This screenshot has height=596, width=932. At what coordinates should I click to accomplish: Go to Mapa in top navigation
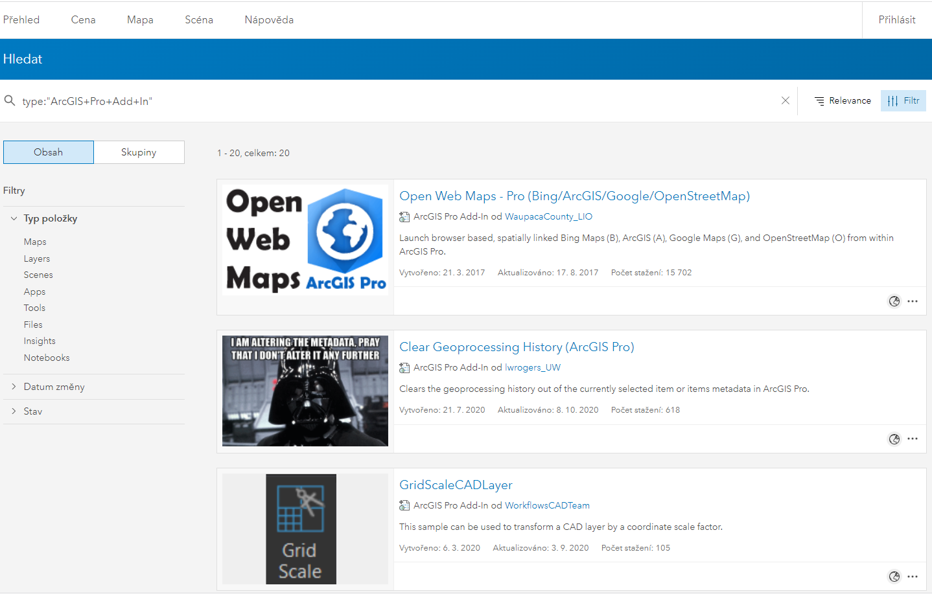click(140, 19)
